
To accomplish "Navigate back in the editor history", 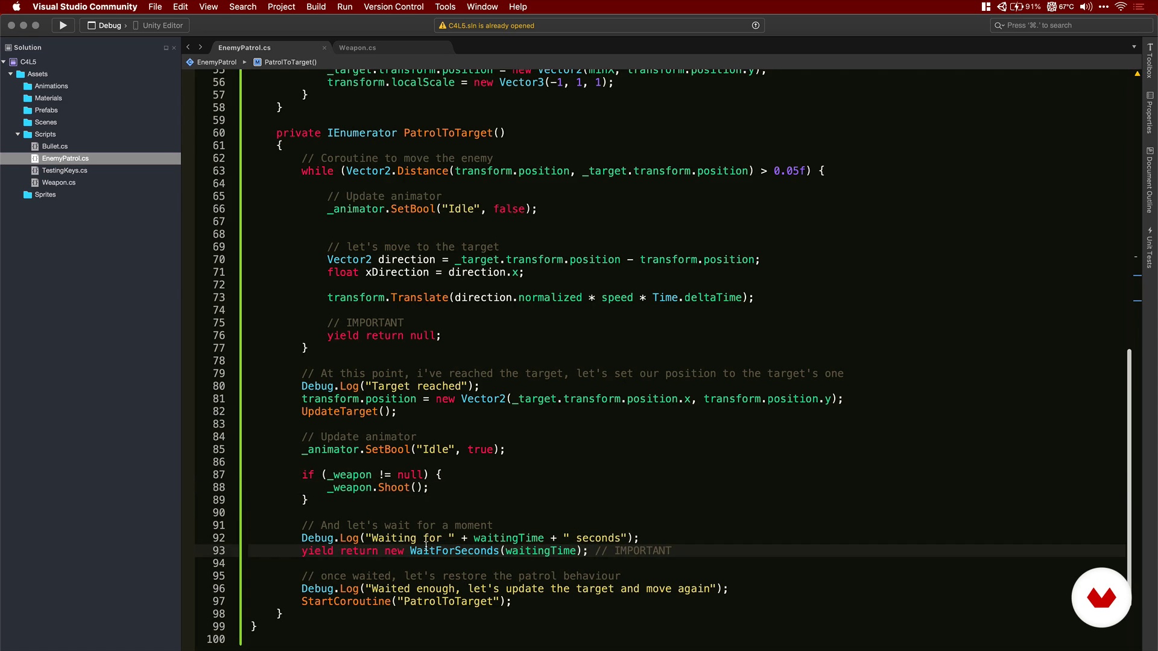I will (188, 47).
